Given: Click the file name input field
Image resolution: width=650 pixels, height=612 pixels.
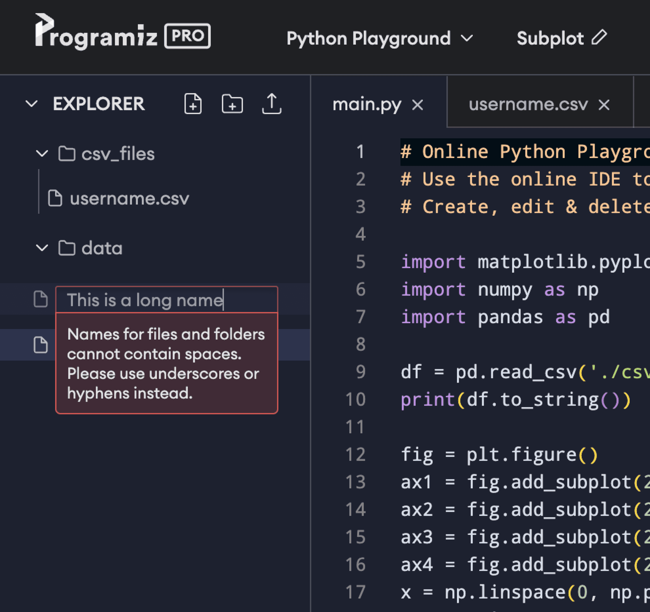Looking at the screenshot, I should click(167, 300).
